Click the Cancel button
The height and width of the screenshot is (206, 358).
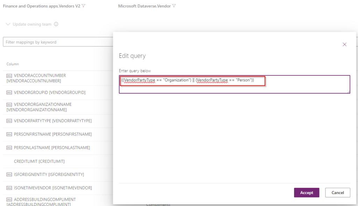pos(337,192)
